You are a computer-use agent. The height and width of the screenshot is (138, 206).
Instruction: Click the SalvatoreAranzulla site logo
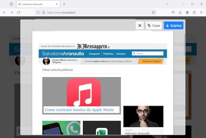(63, 54)
